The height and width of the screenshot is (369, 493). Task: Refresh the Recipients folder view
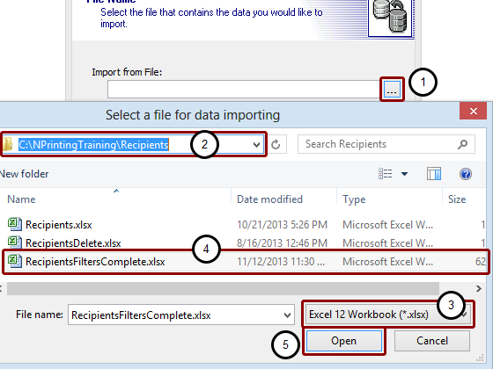tap(276, 144)
